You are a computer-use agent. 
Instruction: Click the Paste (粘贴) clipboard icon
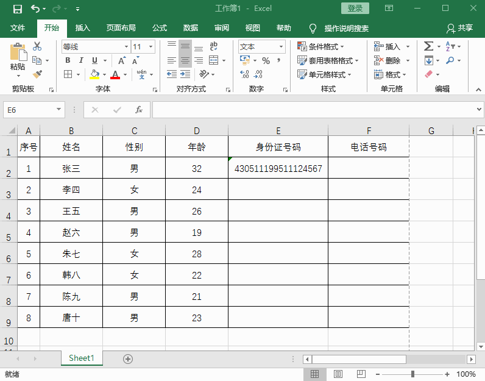point(18,58)
